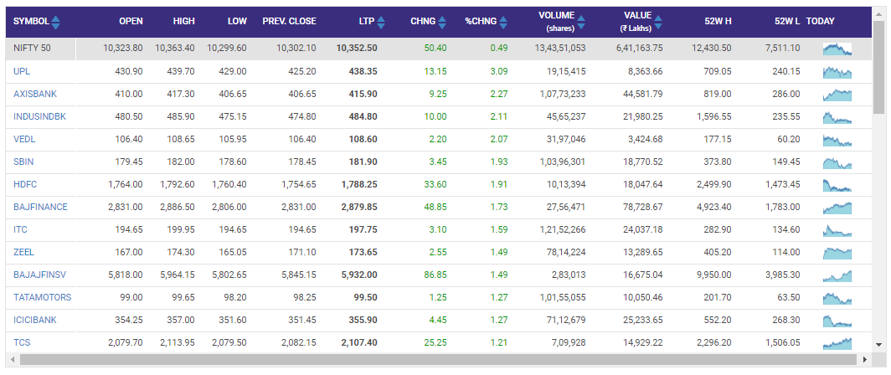Click the HIGH column header
Viewport: 891px width, 375px height.
(x=184, y=21)
